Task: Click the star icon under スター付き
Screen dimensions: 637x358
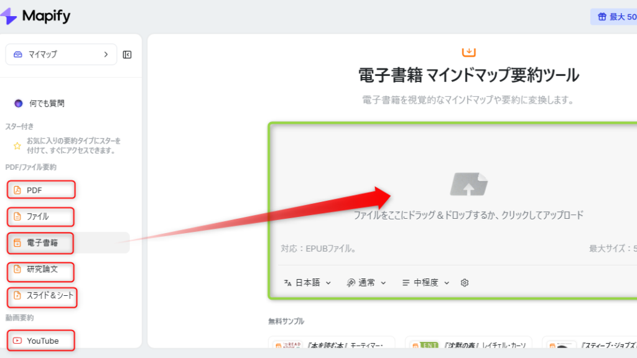Action: [x=17, y=146]
